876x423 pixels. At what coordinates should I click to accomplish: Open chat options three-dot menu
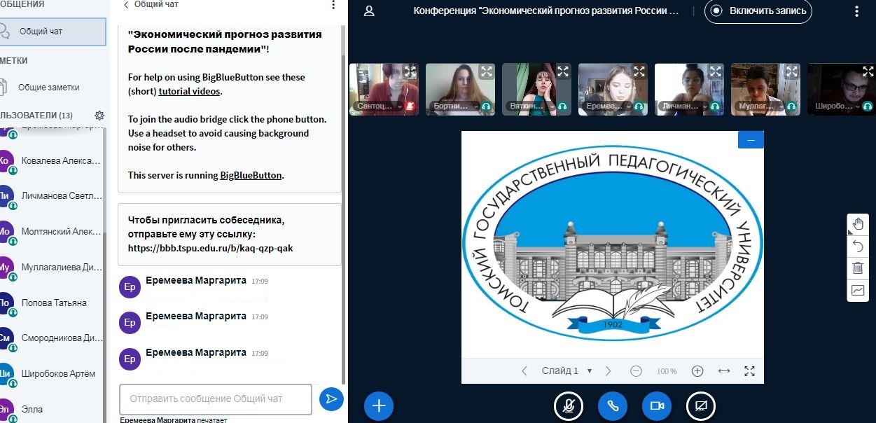pyautogui.click(x=333, y=5)
